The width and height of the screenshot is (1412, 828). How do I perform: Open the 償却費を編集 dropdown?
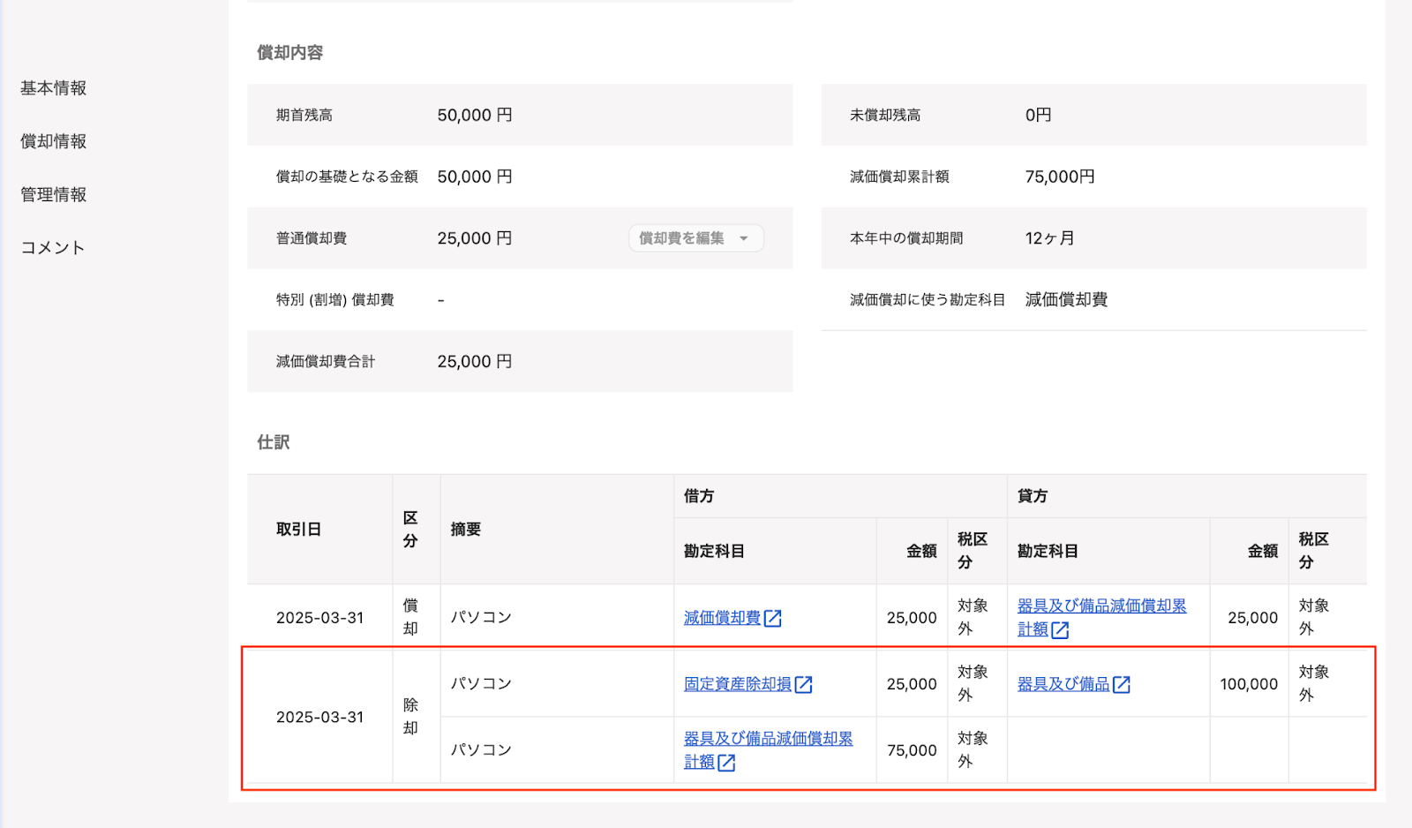click(x=695, y=238)
